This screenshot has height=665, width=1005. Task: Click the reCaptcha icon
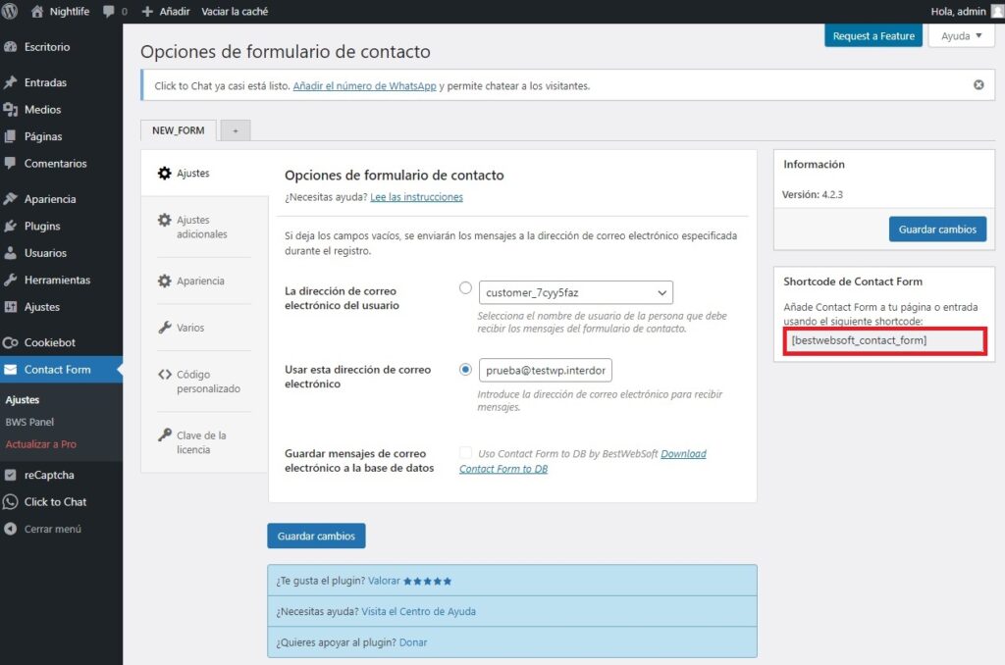pos(10,475)
